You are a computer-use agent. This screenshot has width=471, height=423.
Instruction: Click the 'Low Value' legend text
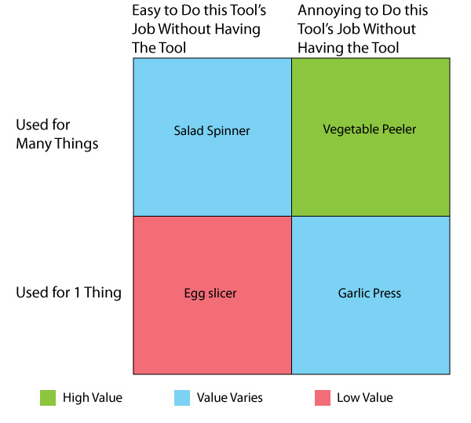pyautogui.click(x=365, y=398)
